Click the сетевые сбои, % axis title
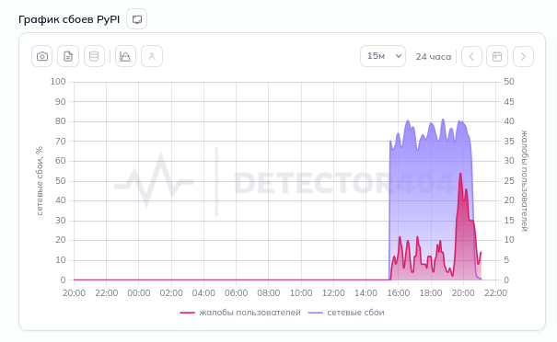 pos(40,181)
